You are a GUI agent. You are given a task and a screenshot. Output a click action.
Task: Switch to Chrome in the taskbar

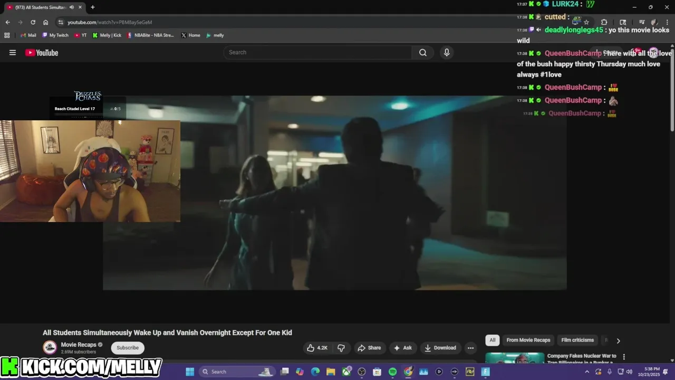coord(408,372)
